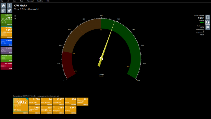Open the Baseline menu
Viewport: 211px width, 119px height.
point(40,1)
